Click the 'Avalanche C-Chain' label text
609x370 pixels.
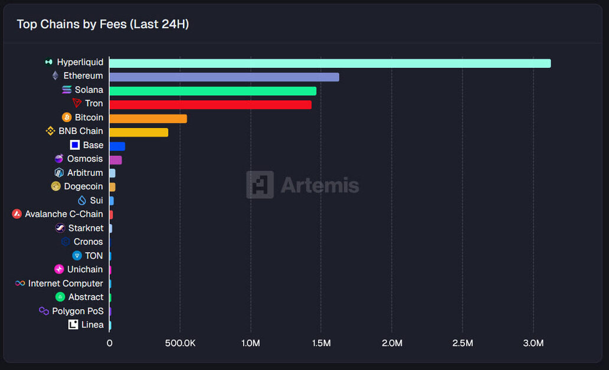click(64, 214)
